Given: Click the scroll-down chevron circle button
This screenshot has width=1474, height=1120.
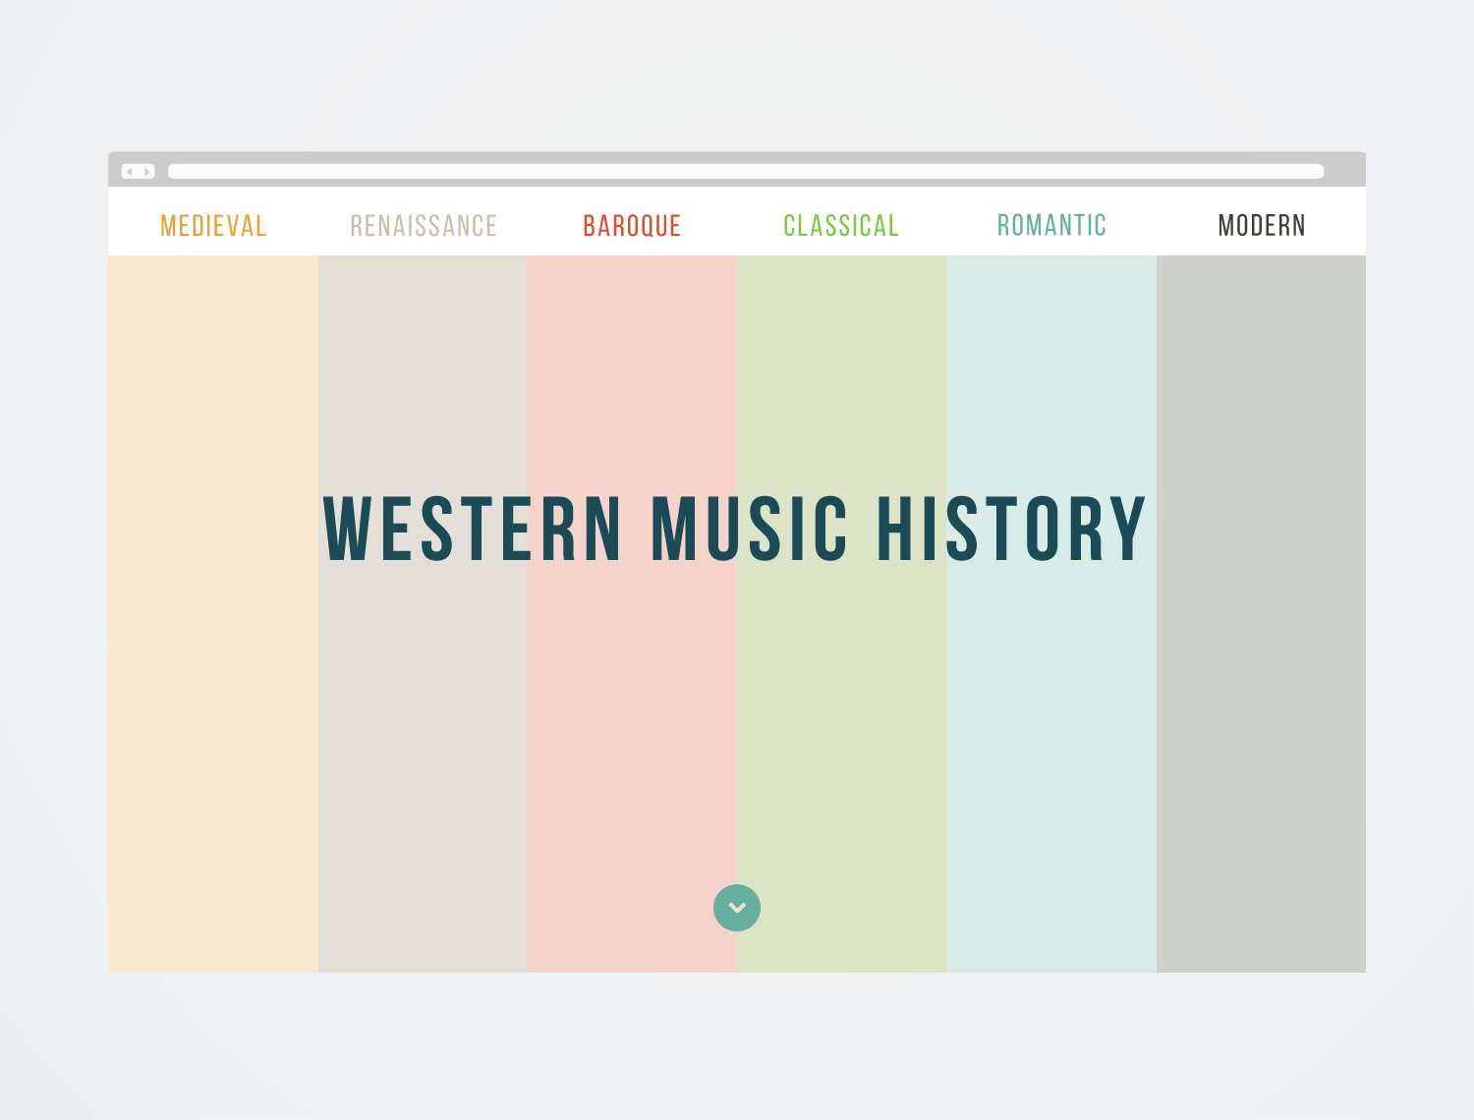Looking at the screenshot, I should (x=737, y=908).
